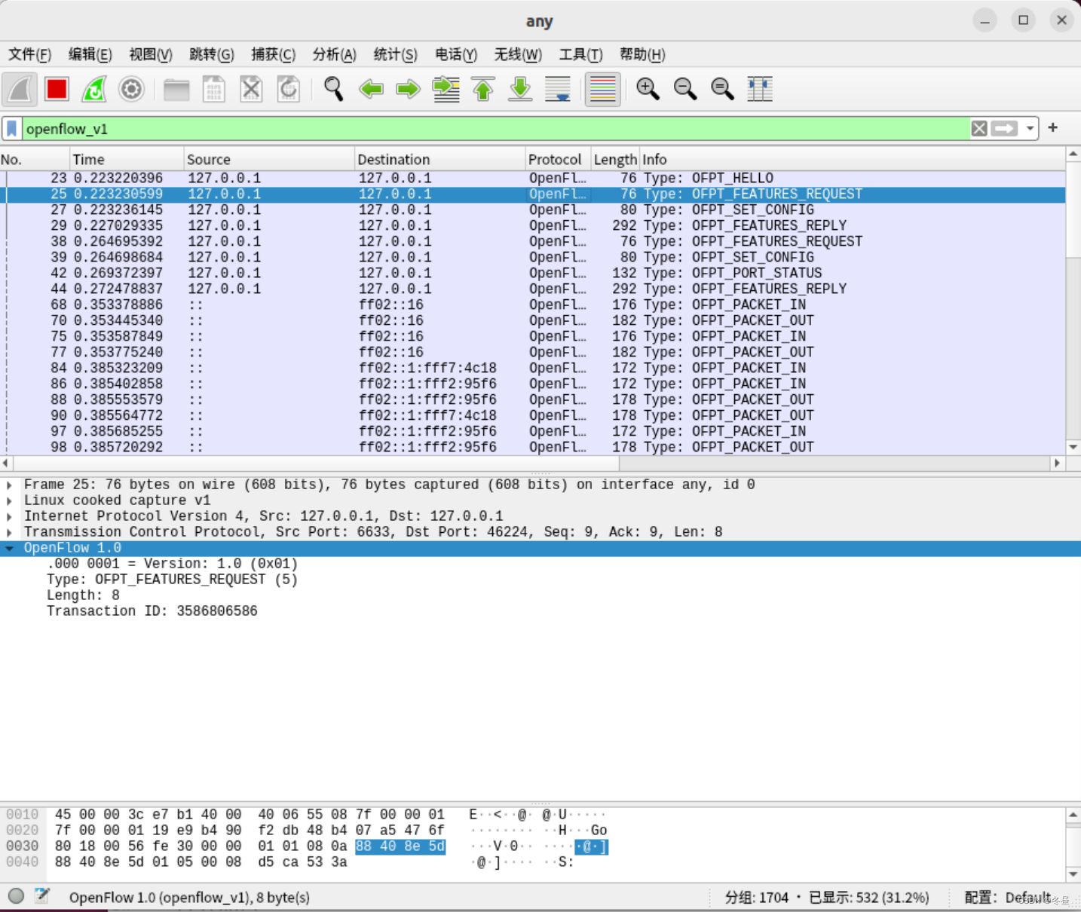Go forward to the next packet in history
The height and width of the screenshot is (912, 1081).
tap(408, 90)
